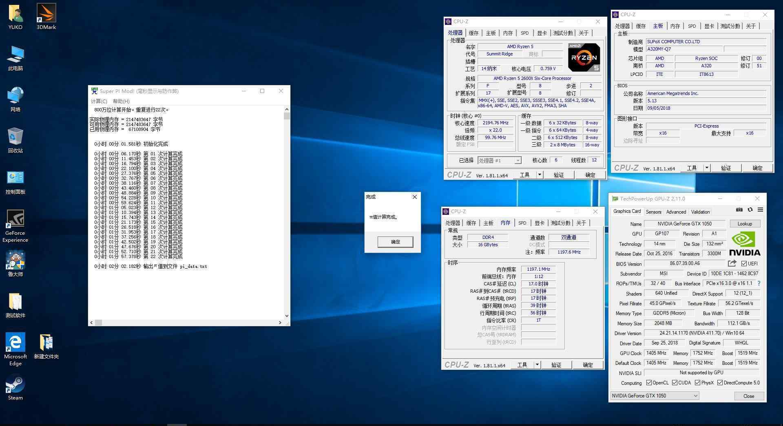Click the CPU-Z processor window title icon

[x=449, y=22]
